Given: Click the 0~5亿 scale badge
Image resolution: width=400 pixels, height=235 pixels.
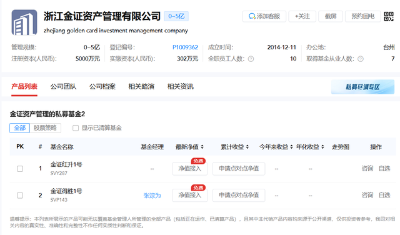Looking at the screenshot, I should tap(176, 16).
